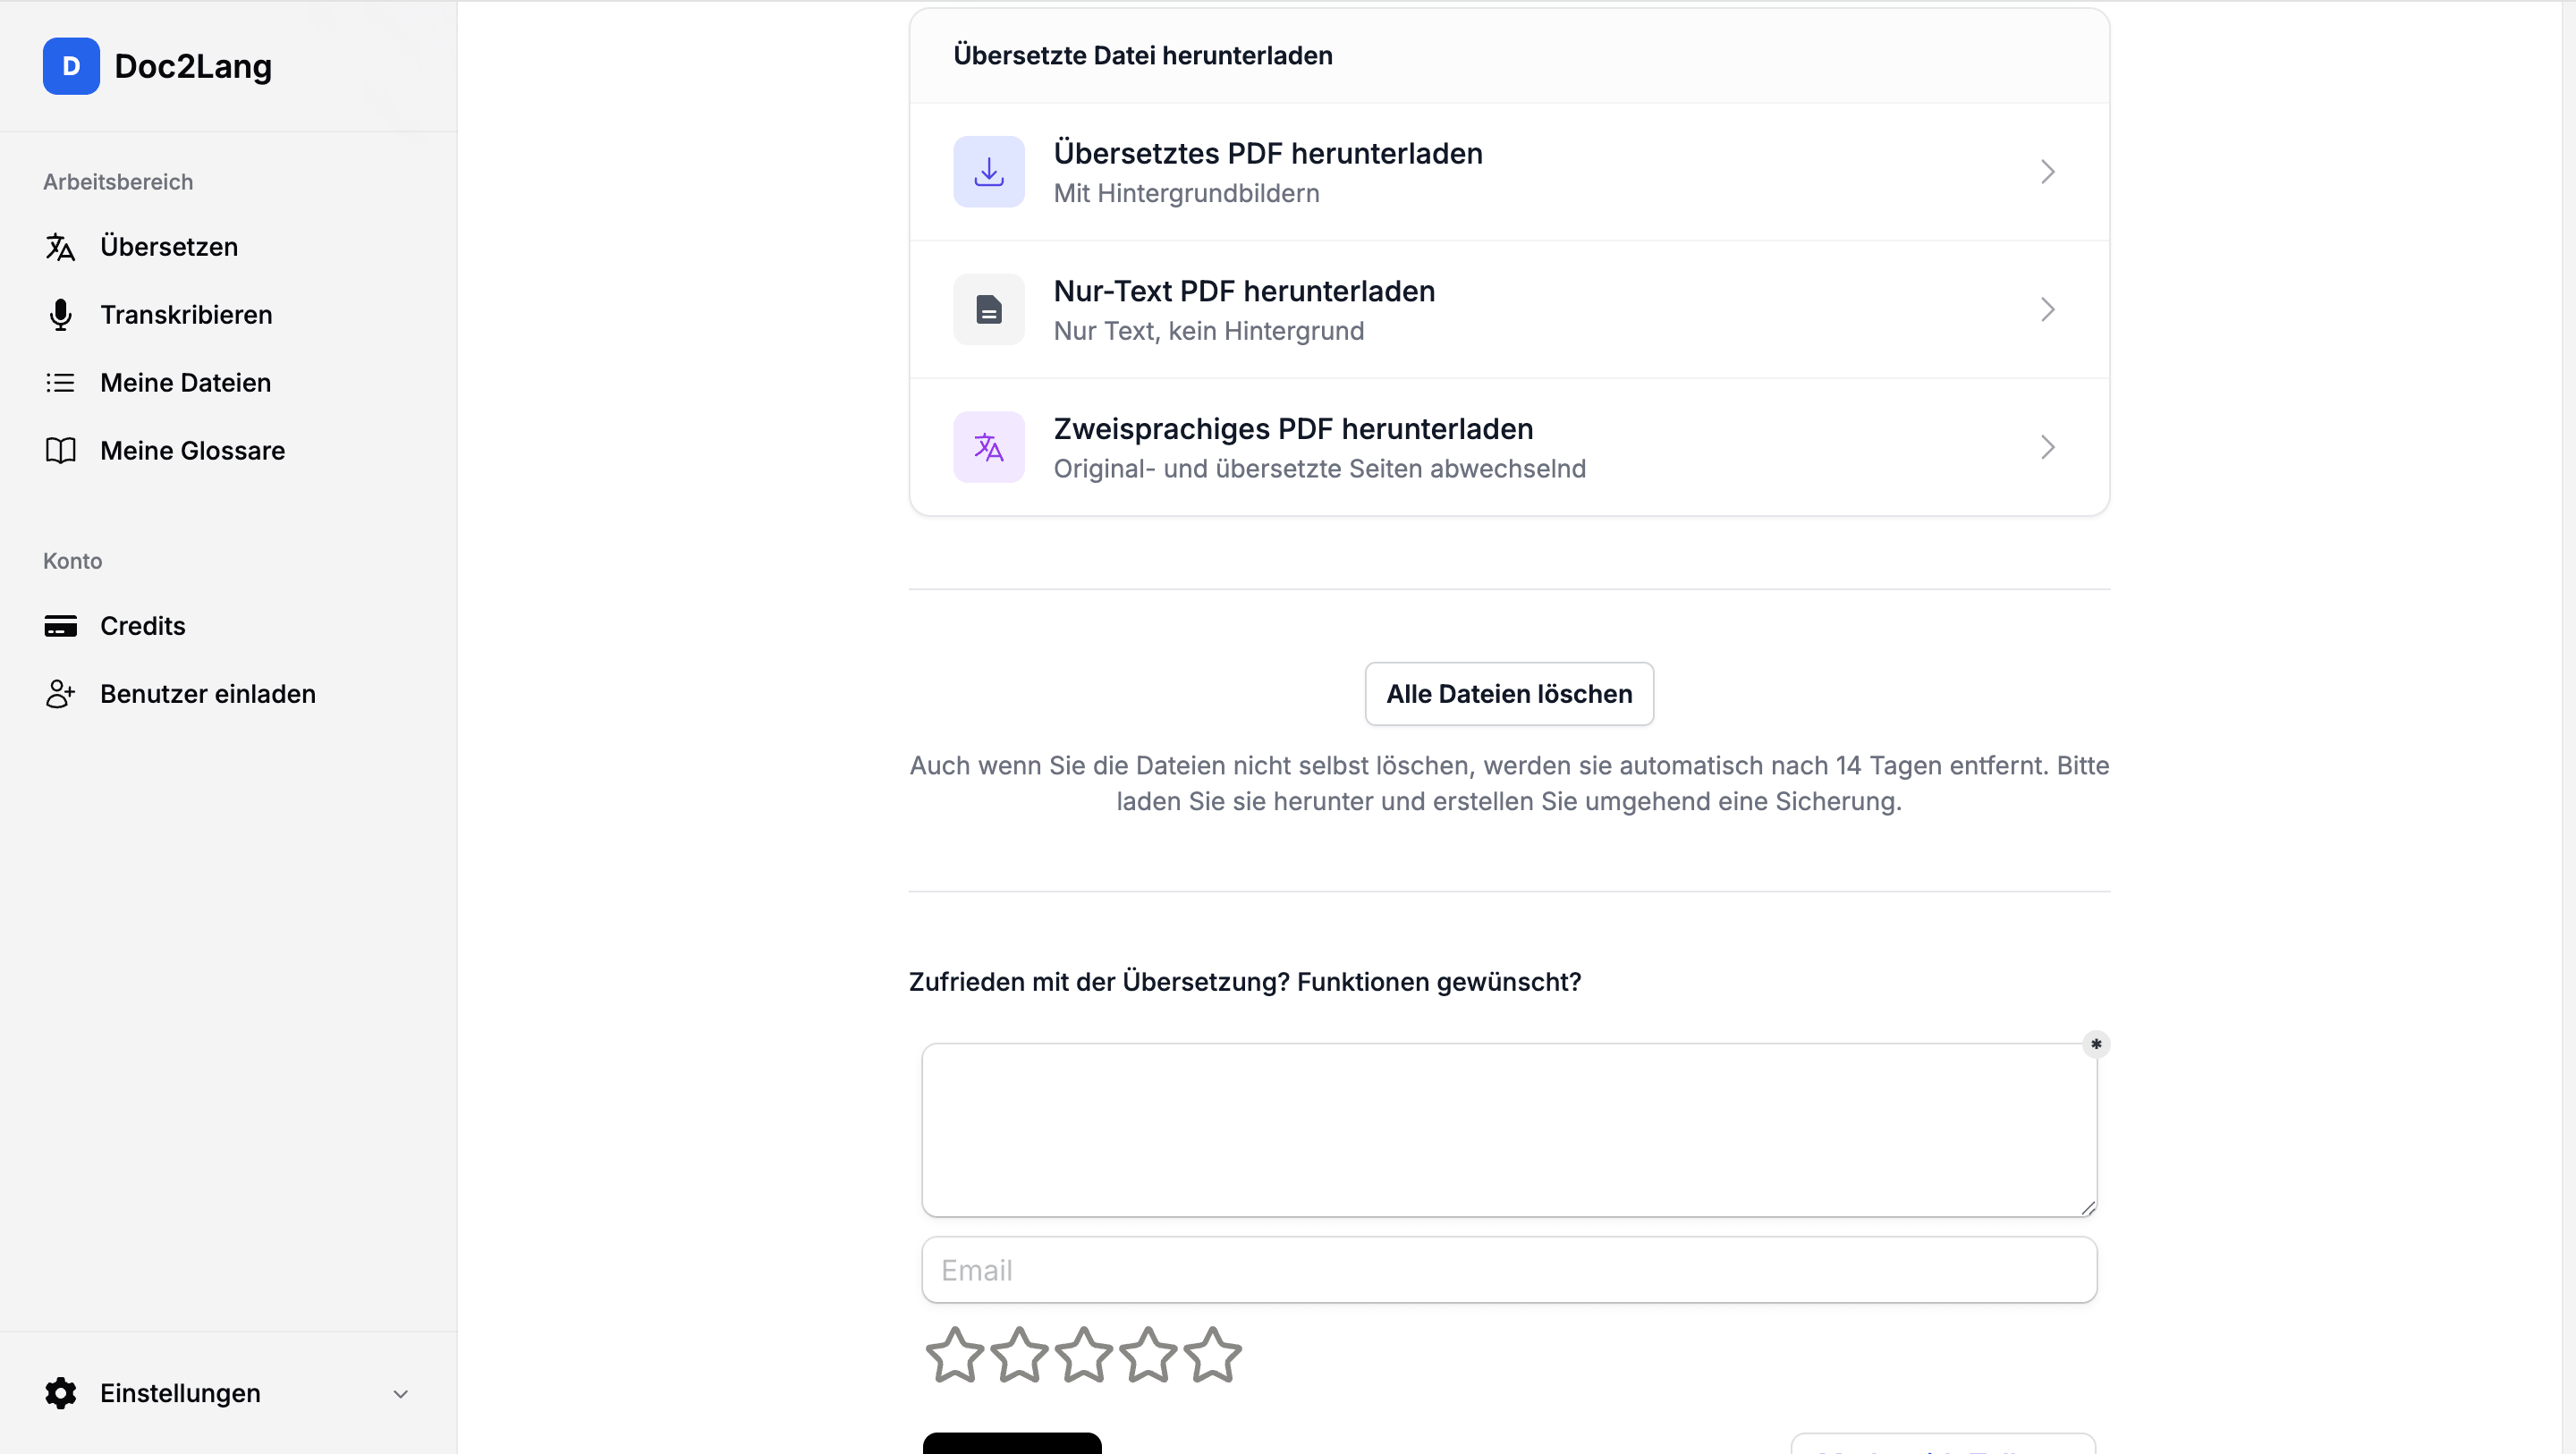Rate four stars

click(1148, 1355)
